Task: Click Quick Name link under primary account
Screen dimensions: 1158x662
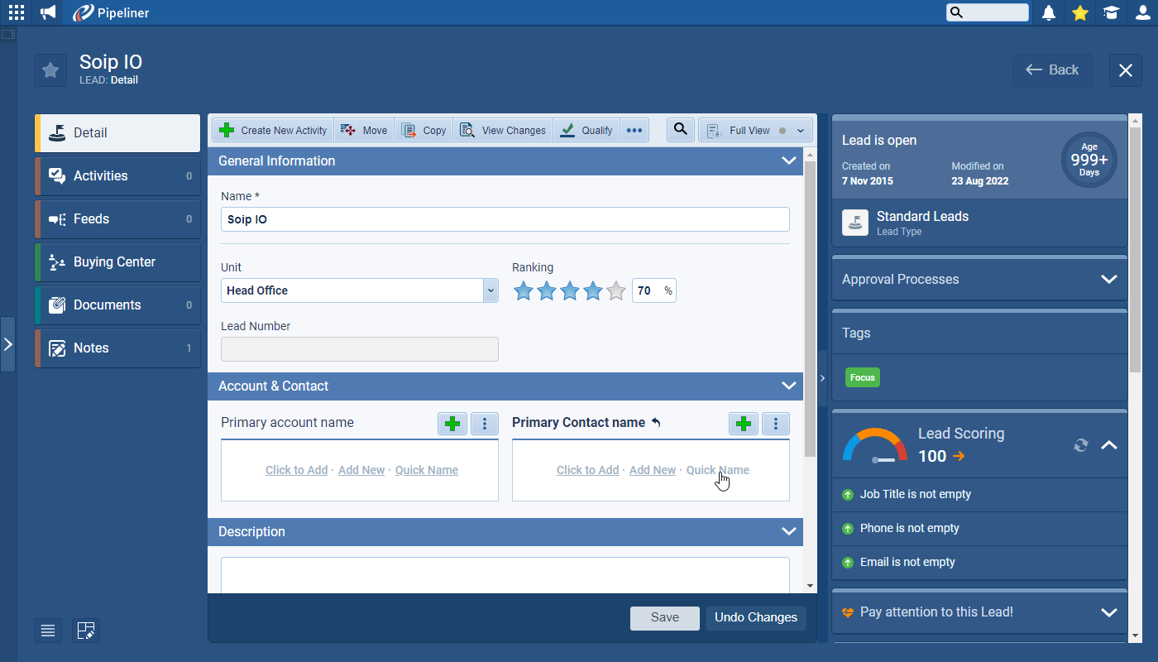Action: pyautogui.click(x=426, y=470)
